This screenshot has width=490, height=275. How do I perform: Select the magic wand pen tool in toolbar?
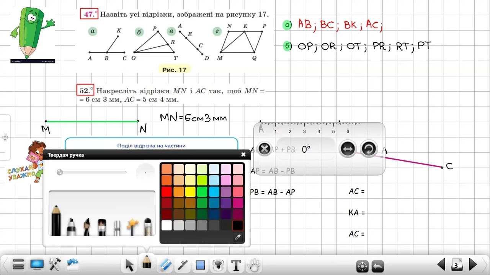(183, 264)
